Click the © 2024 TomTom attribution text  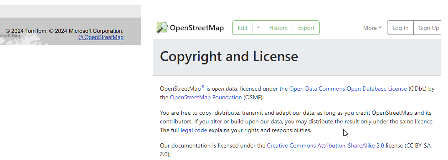[x=26, y=31]
